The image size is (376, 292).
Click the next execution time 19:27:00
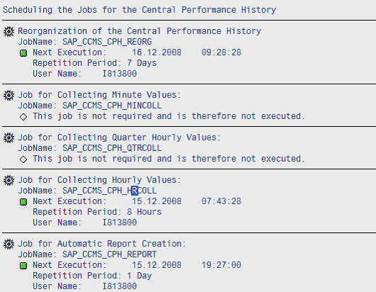(222, 265)
